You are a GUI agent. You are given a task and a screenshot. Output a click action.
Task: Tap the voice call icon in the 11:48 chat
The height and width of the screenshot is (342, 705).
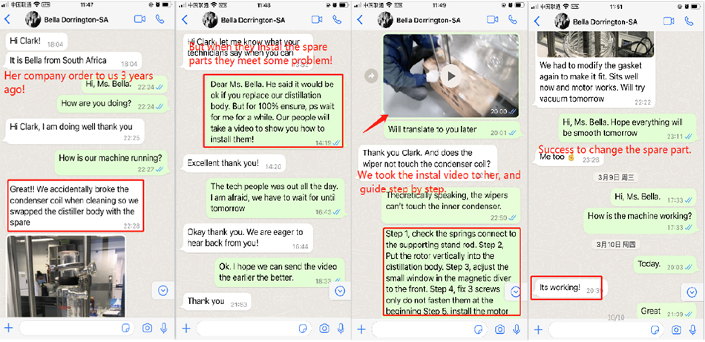coord(337,19)
